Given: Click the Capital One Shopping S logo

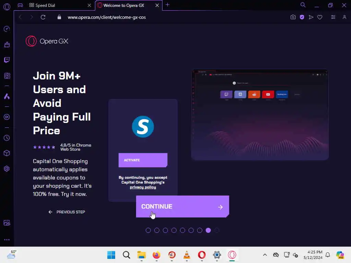Looking at the screenshot, I should click(x=143, y=127).
